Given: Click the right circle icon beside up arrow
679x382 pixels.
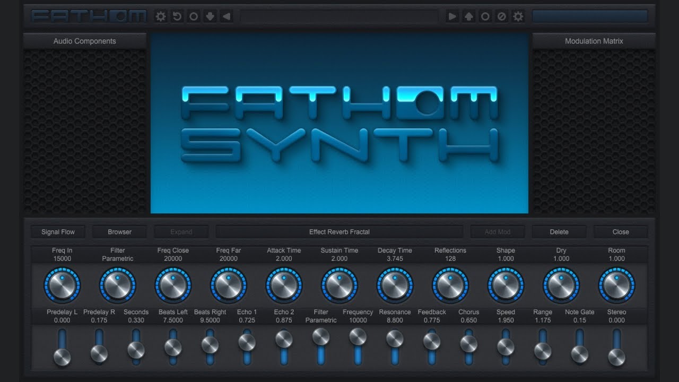Looking at the screenshot, I should pos(485,16).
